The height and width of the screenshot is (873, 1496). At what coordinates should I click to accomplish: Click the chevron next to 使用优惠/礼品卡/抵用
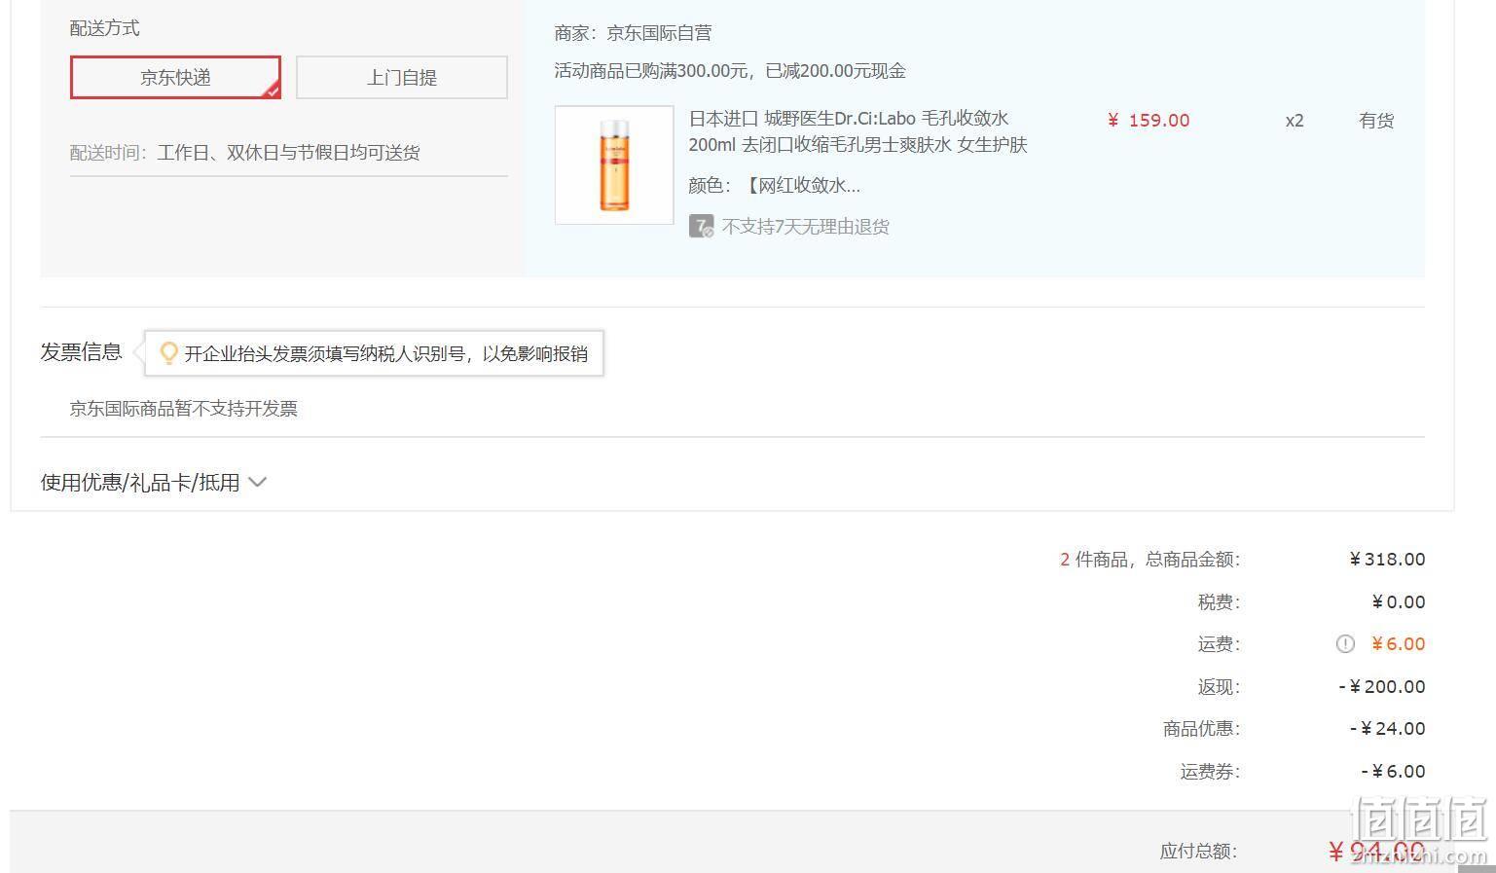click(x=258, y=482)
